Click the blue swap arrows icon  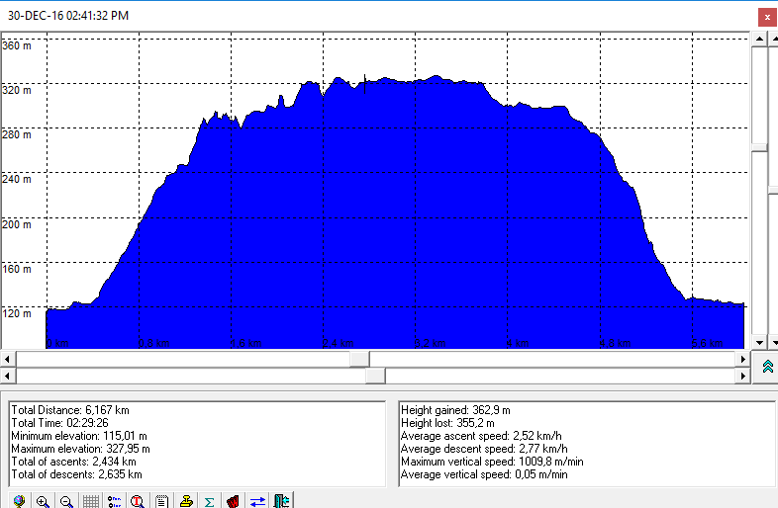click(x=257, y=501)
